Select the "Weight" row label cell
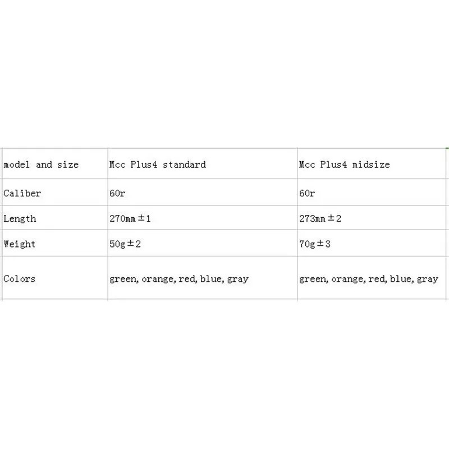Screen dimensions: 449x449 20,244
